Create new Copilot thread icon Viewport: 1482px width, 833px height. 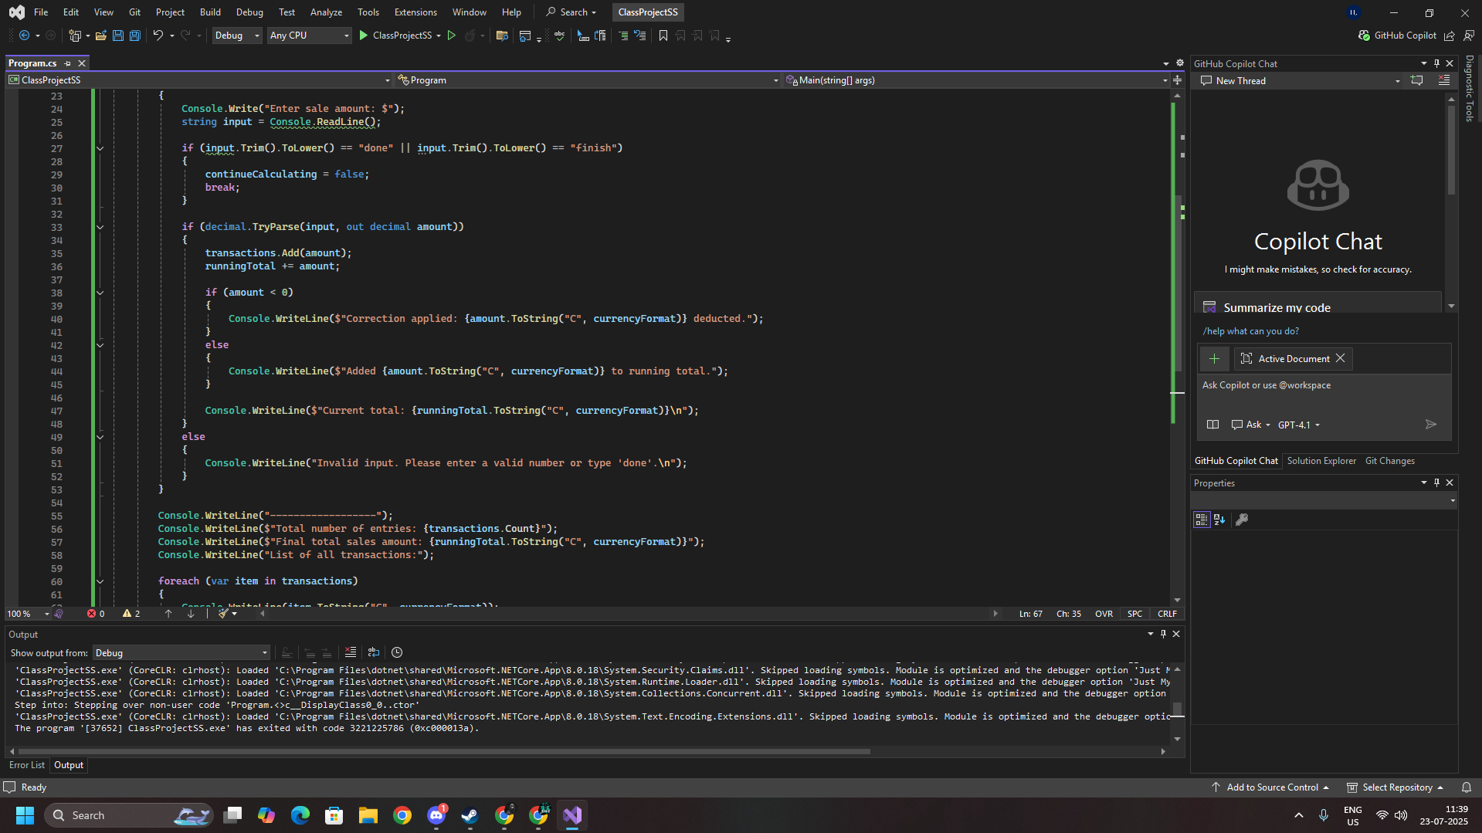click(1416, 80)
